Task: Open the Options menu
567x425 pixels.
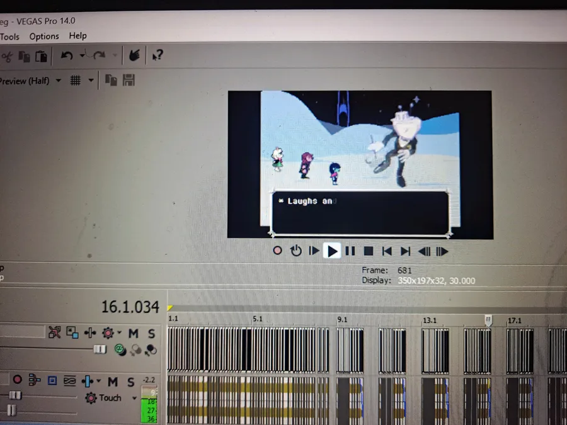Action: (x=44, y=36)
